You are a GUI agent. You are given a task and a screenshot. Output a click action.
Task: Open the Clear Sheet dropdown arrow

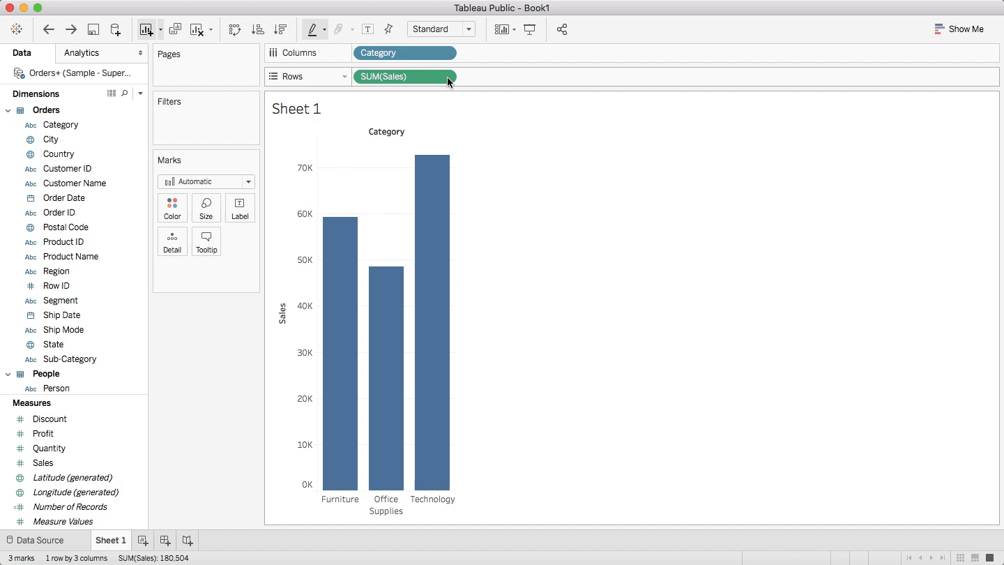pyautogui.click(x=211, y=30)
